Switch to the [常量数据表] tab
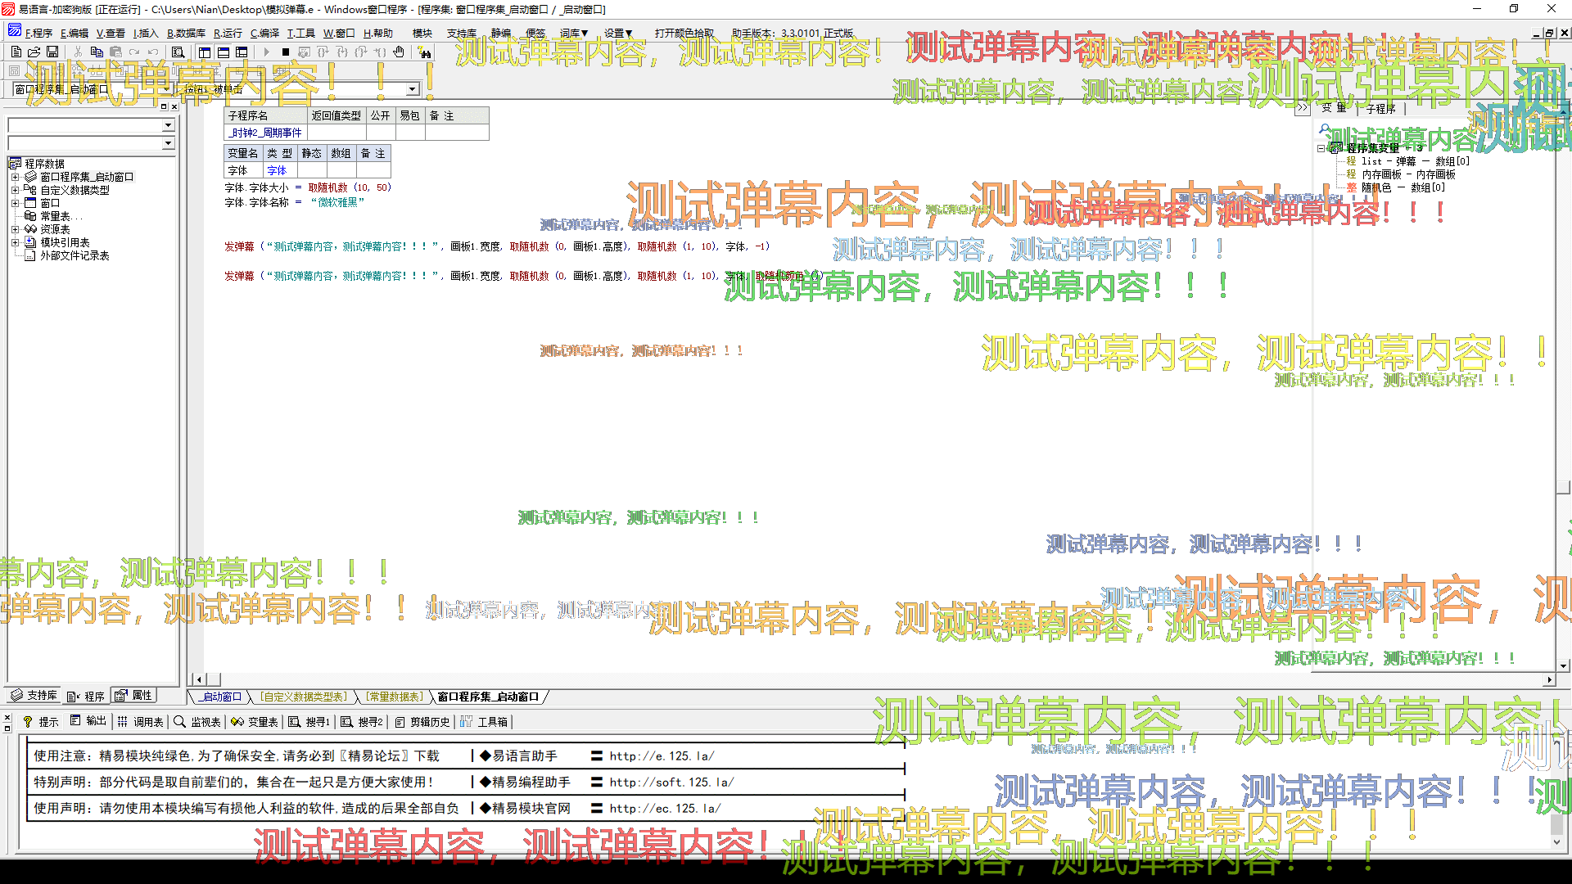Screen dimensions: 1572x884 395,697
